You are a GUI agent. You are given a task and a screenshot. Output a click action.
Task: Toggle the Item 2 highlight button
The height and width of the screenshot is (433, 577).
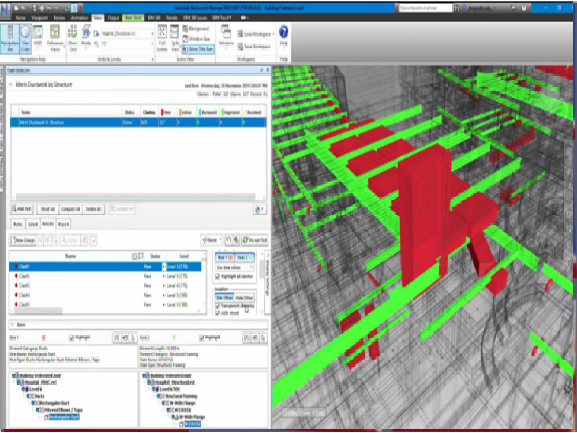pyautogui.click(x=244, y=257)
